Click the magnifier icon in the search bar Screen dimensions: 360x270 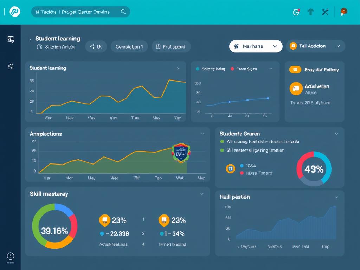pyautogui.click(x=123, y=12)
